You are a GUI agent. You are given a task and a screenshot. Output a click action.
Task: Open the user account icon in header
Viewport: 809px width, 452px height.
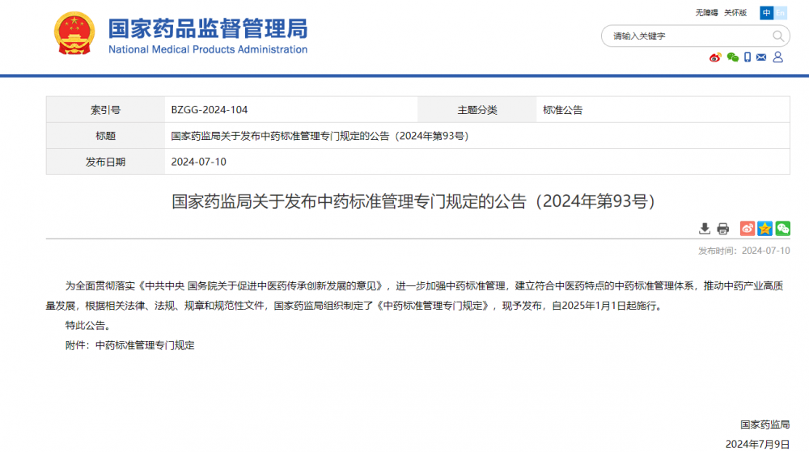click(778, 57)
